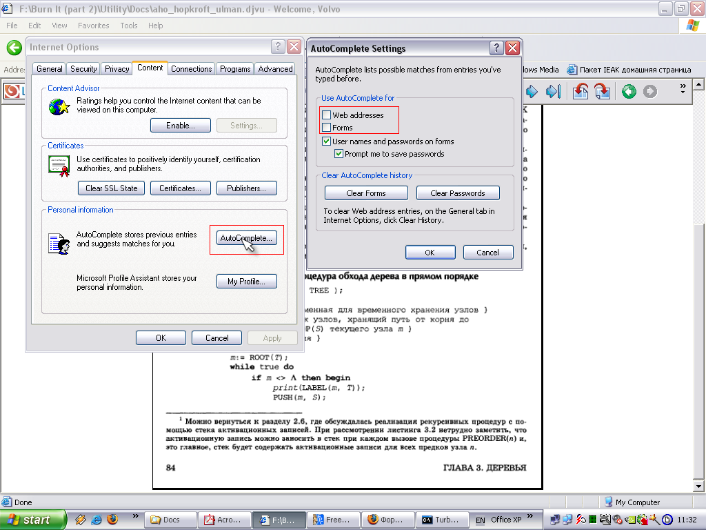Check the Forms AutoComplete option
Viewport: 706px width, 530px height.
[x=326, y=128]
